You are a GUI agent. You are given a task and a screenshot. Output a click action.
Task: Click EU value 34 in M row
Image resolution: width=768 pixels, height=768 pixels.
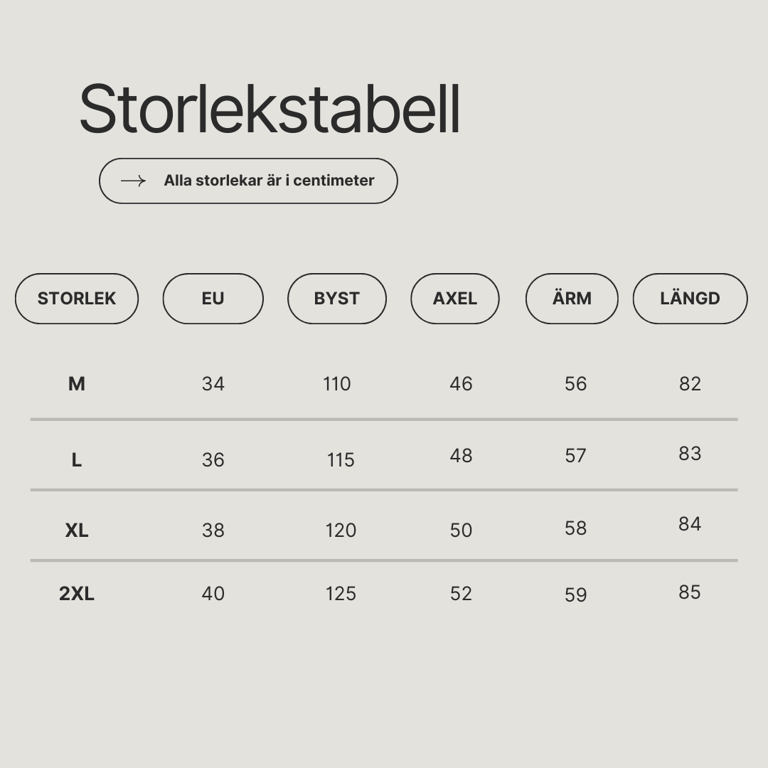213,384
